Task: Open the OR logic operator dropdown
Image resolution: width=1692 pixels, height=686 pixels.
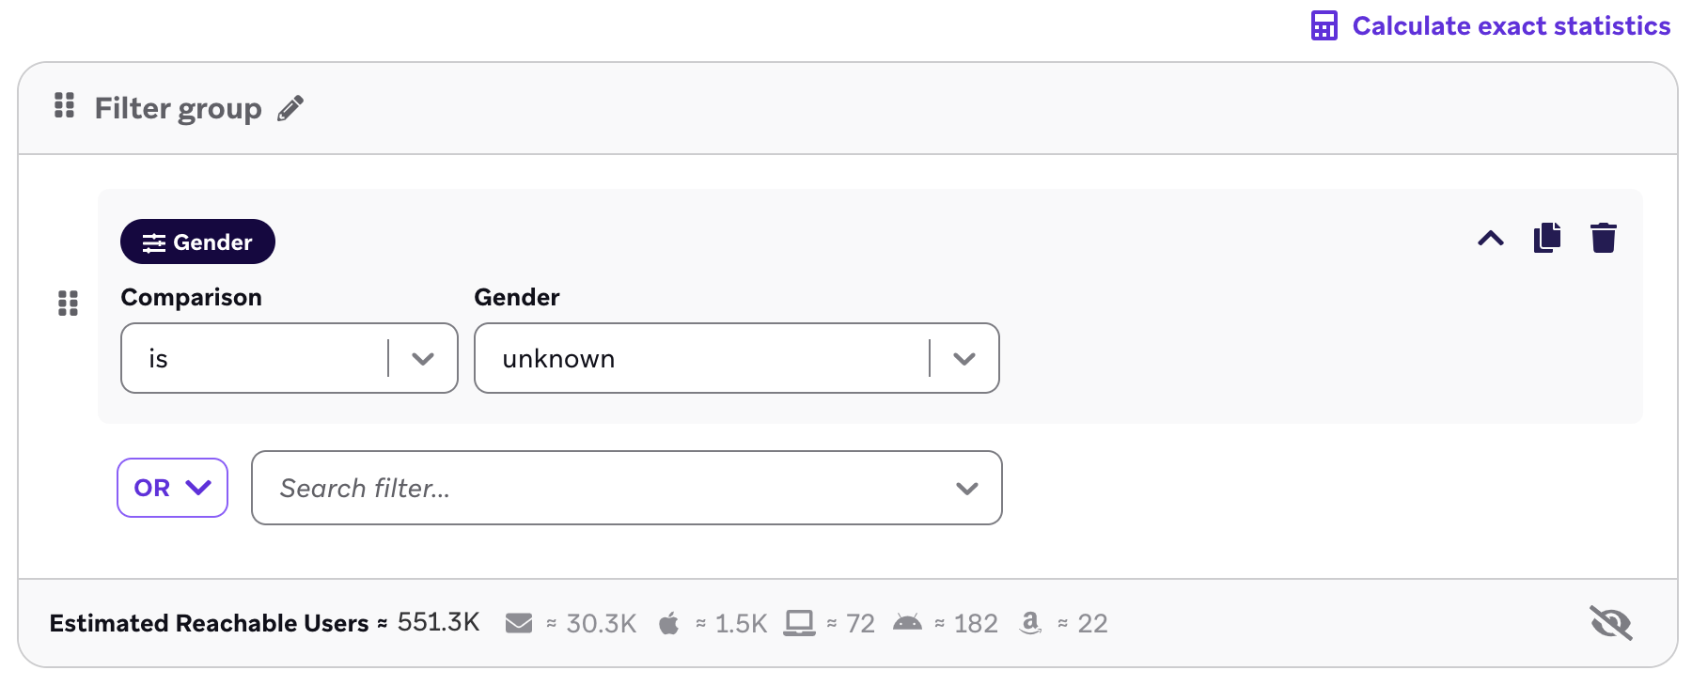Action: click(x=172, y=488)
